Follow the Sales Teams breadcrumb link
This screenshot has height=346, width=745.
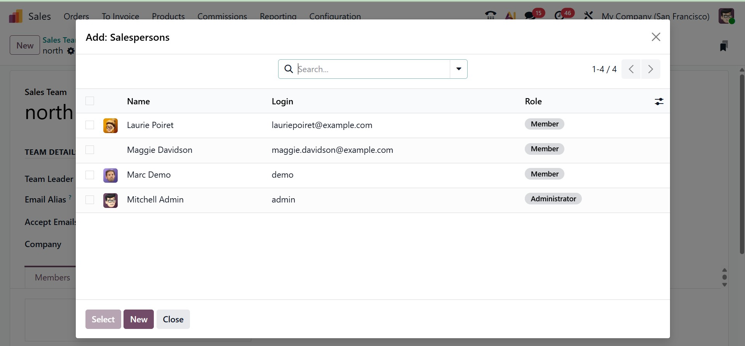(59, 40)
